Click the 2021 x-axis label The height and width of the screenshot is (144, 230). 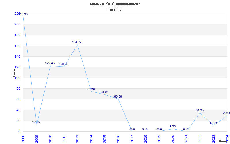tap(186, 139)
